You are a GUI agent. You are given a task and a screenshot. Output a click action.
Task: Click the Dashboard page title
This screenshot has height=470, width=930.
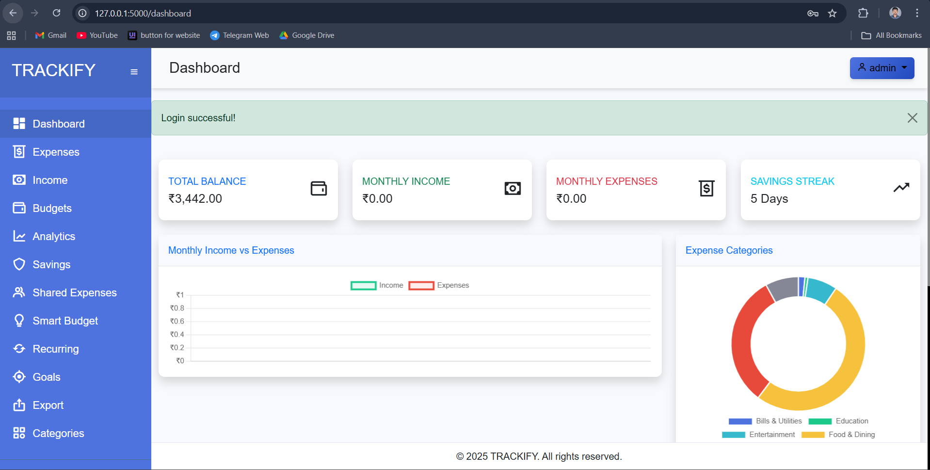[205, 68]
